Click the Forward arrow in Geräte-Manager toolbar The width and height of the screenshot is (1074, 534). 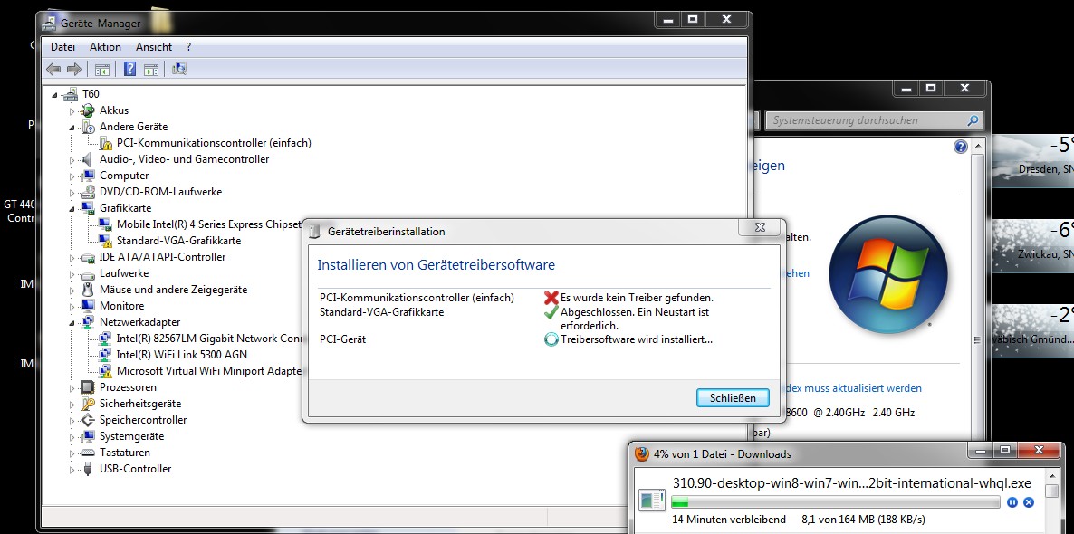tap(74, 69)
